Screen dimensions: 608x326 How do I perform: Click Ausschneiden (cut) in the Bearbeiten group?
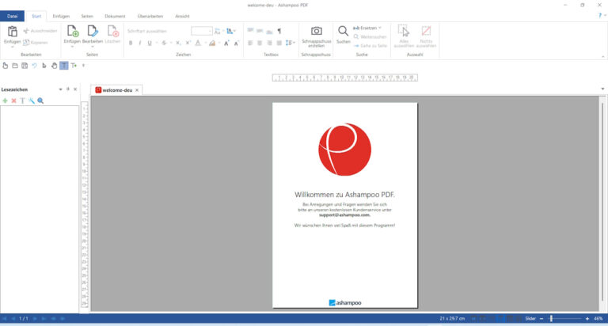(x=40, y=31)
